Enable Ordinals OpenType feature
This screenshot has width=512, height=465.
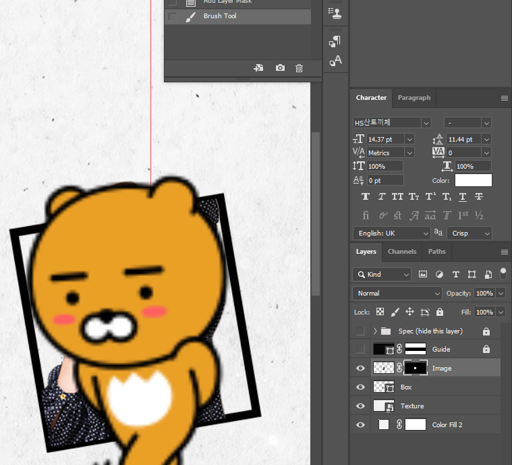point(463,215)
